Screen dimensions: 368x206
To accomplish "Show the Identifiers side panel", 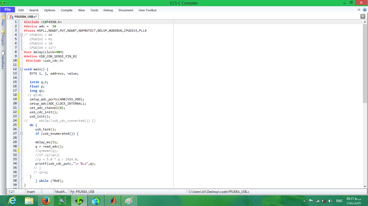I will click(x=3, y=60).
